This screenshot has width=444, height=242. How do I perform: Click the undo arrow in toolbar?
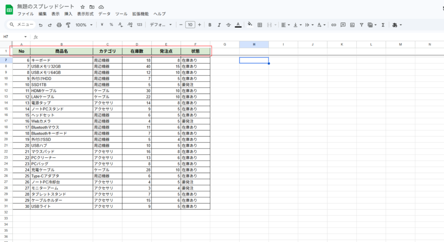tap(40, 25)
